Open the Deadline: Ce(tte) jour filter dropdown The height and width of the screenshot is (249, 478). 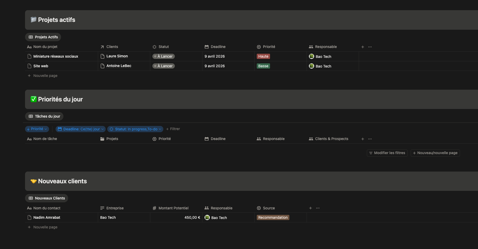tap(81, 129)
